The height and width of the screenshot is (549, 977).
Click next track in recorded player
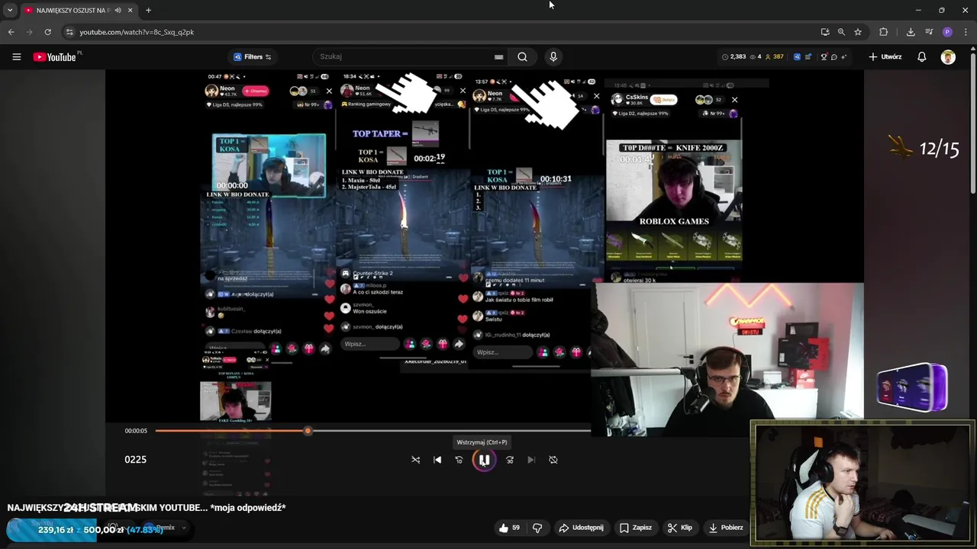coord(531,460)
